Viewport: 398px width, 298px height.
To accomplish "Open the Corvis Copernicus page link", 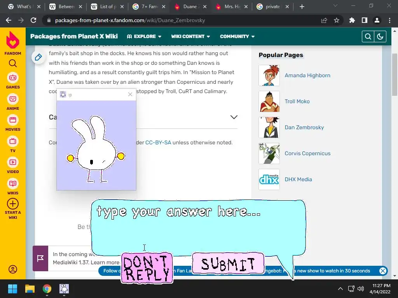I will pos(307,153).
